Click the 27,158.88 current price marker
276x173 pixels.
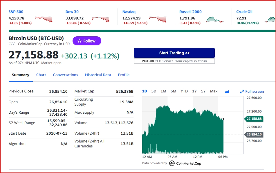tap(254, 119)
